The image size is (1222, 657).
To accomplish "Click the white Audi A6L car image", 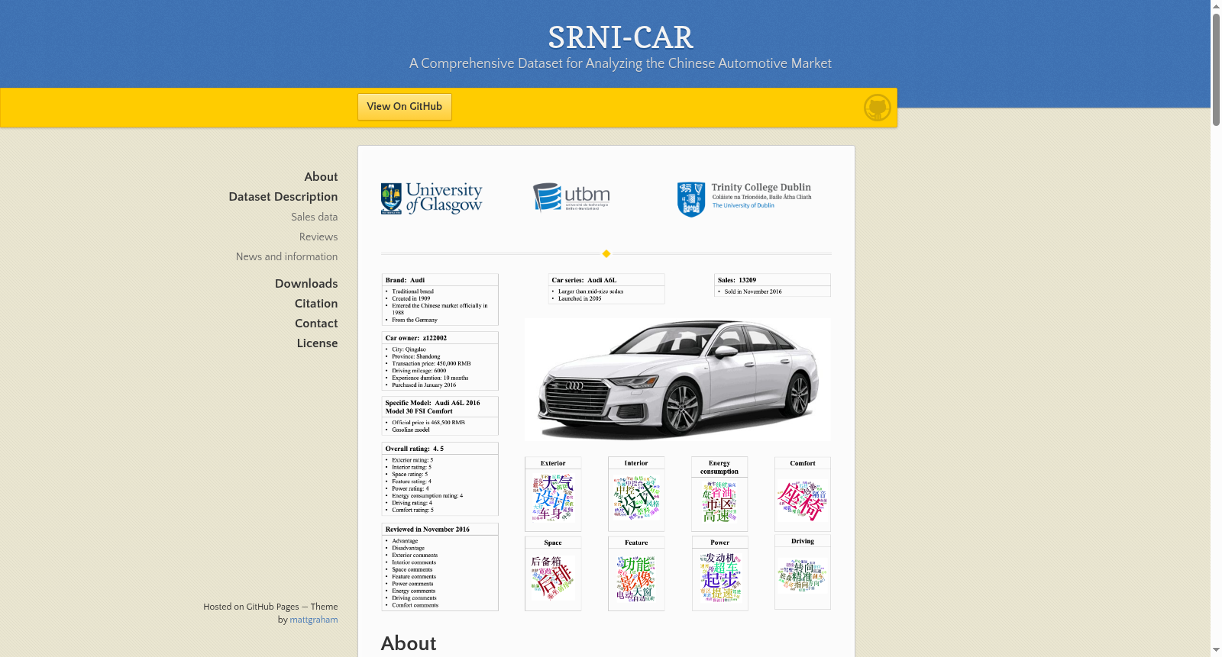I will pyautogui.click(x=677, y=379).
